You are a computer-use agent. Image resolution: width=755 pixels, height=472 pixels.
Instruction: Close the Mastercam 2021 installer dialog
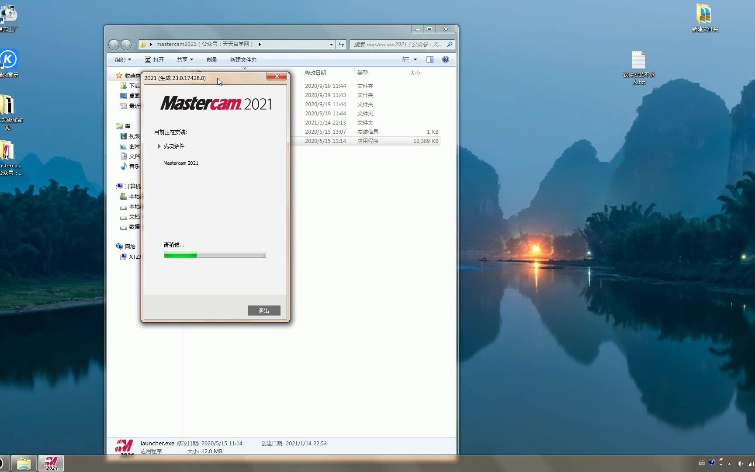point(277,76)
